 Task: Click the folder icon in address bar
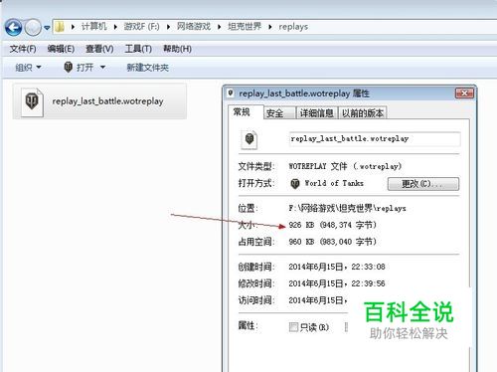[x=60, y=27]
